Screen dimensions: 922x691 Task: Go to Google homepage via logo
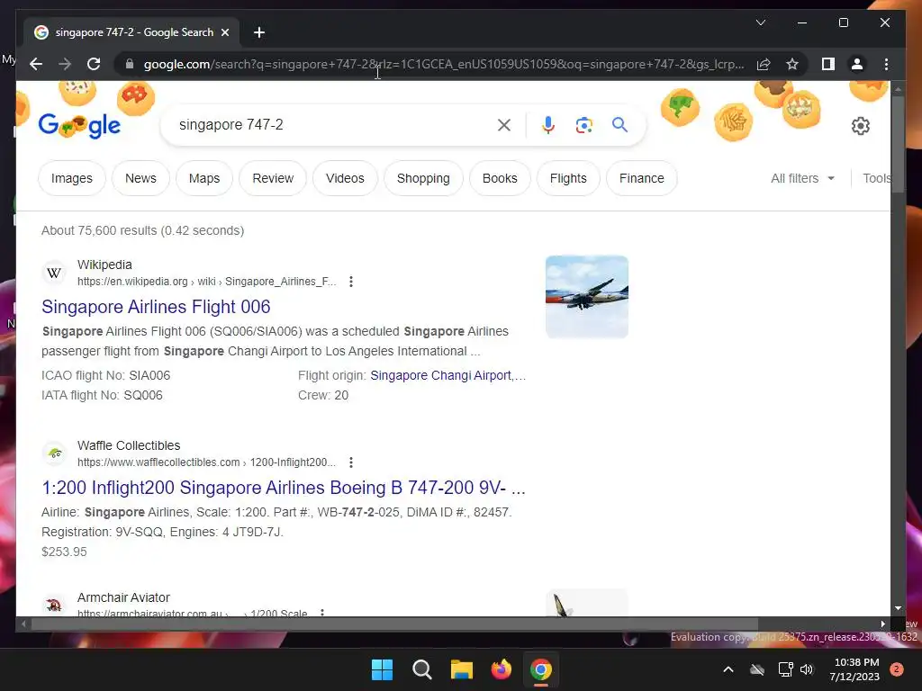(79, 125)
